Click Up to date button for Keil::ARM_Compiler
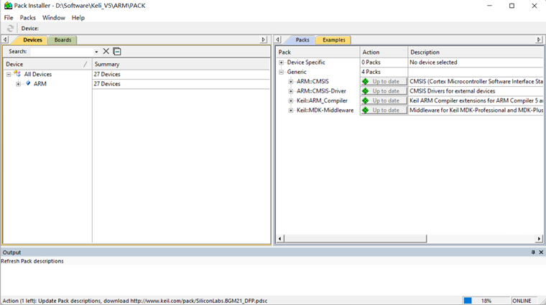This screenshot has height=305, width=546. [384, 100]
